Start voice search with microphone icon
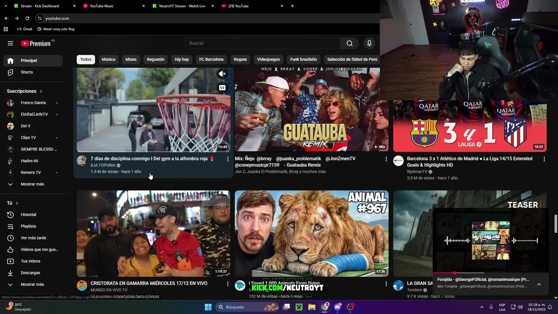This screenshot has height=314, width=558. (369, 43)
